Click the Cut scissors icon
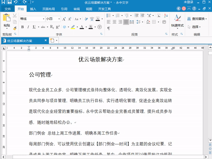This screenshot has width=212, height=159. pos(15,16)
